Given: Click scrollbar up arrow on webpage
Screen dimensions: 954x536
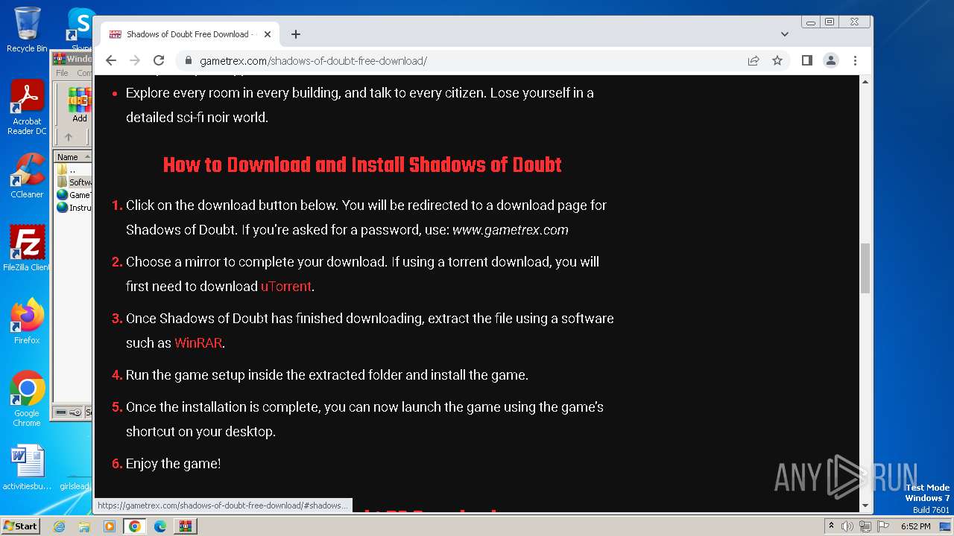Looking at the screenshot, I should point(865,81).
